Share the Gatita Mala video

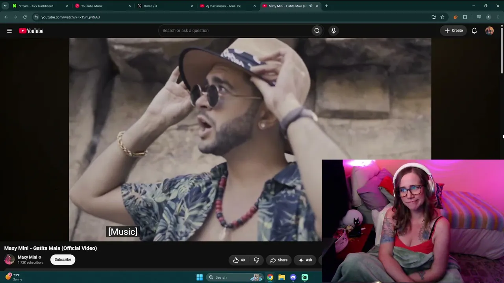click(279, 260)
